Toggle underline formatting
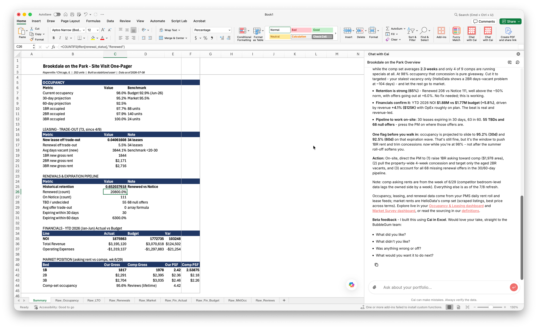 [66, 38]
